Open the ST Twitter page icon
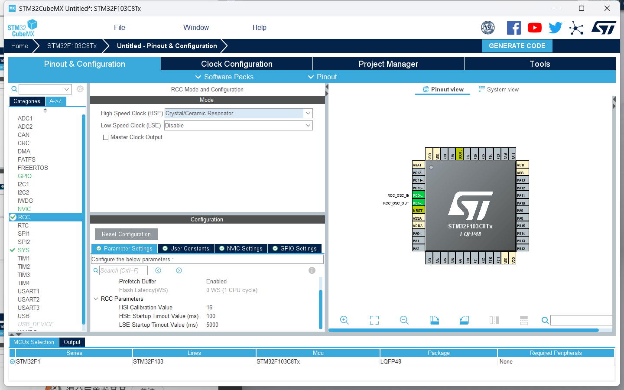The width and height of the screenshot is (624, 390). pos(556,28)
